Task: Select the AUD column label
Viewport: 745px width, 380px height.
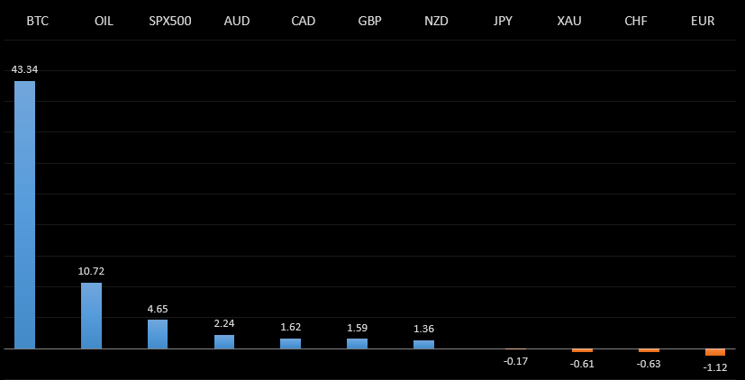Action: 237,21
